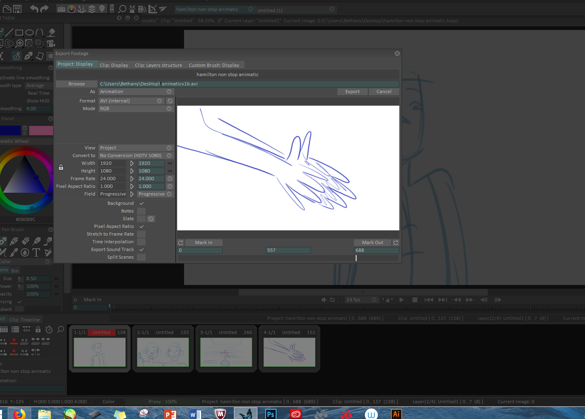The height and width of the screenshot is (419, 585).
Task: Toggle the Pixel Aspect Ratio checkbox
Action: click(141, 226)
